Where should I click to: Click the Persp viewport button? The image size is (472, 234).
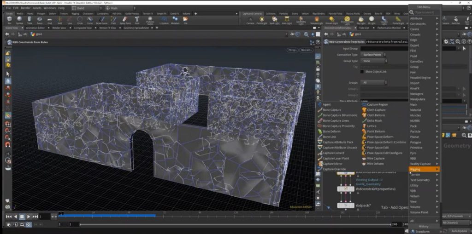coord(292,50)
